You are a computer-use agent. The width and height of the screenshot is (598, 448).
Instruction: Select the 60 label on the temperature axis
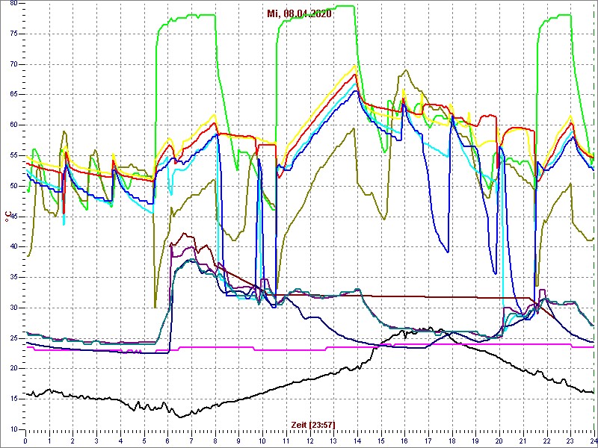point(13,125)
